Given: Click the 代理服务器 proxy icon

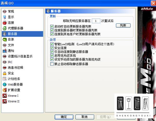Looking at the screenshot, I should pyautogui.click(x=5, y=28).
